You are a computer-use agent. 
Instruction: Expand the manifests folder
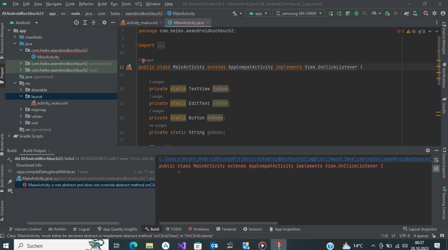tap(15, 37)
